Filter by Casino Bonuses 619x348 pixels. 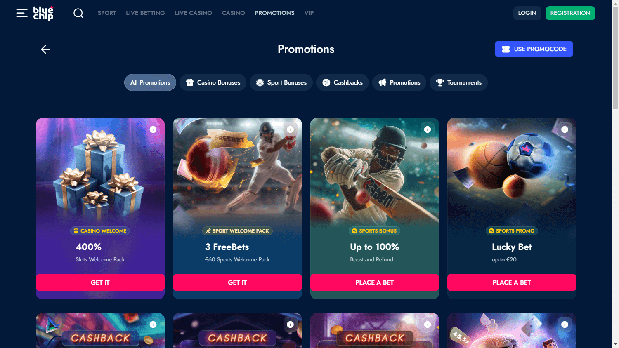(x=213, y=82)
